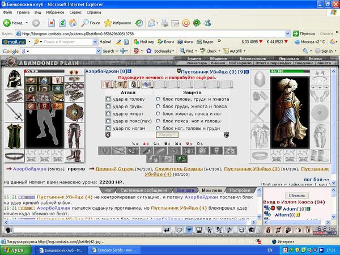This screenshot has height=255, width=340.
Task: Switch to the Настройки tab
Action: tap(240, 190)
